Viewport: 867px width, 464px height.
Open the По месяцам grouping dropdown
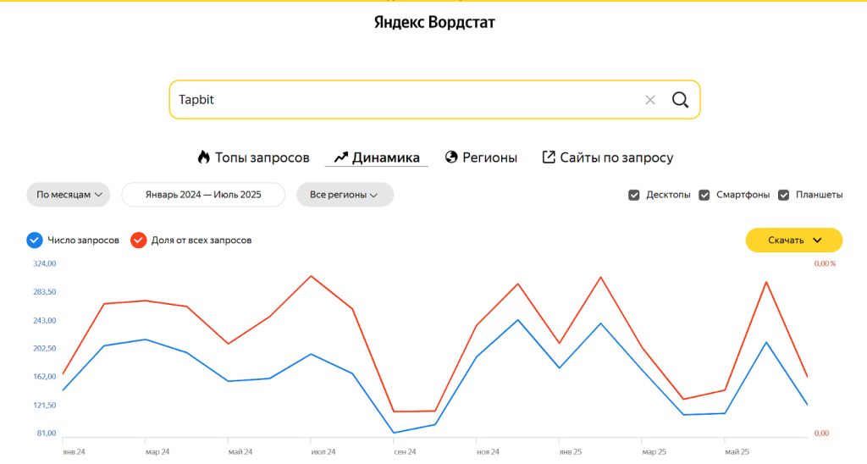coord(69,195)
